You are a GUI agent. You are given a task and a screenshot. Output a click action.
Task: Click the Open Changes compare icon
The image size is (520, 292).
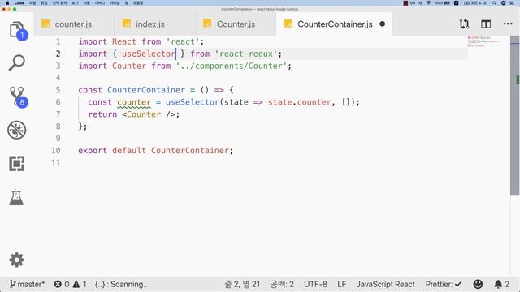pyautogui.click(x=464, y=24)
